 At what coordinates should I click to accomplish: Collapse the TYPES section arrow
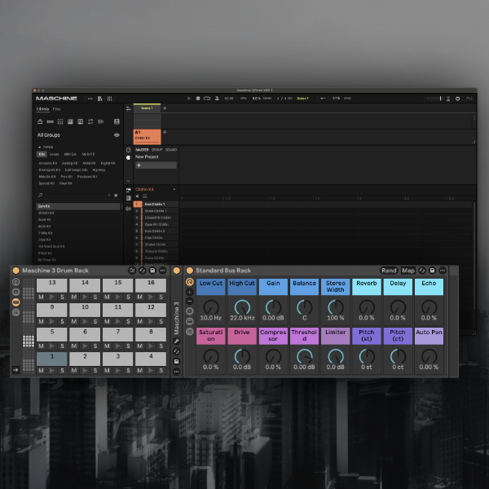tap(40, 147)
